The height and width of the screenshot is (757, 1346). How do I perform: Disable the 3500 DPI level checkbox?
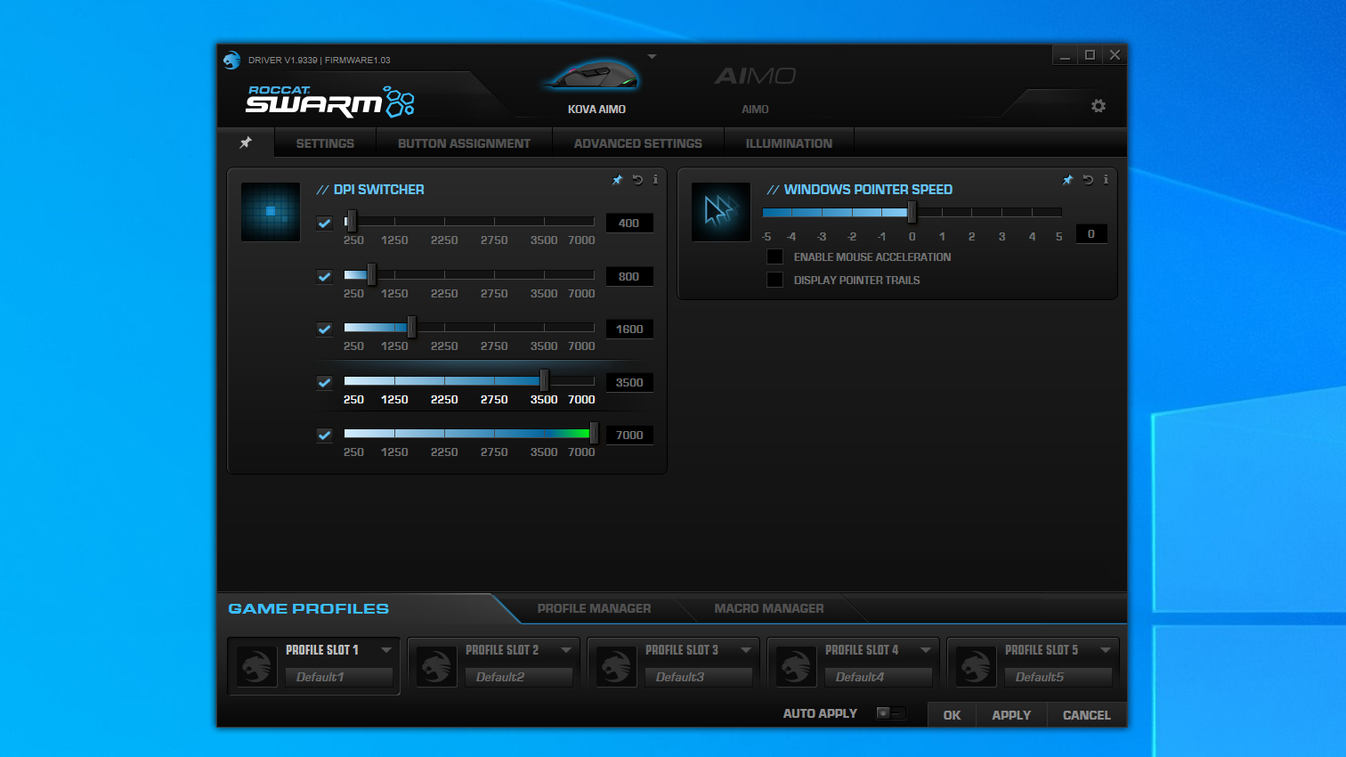324,383
